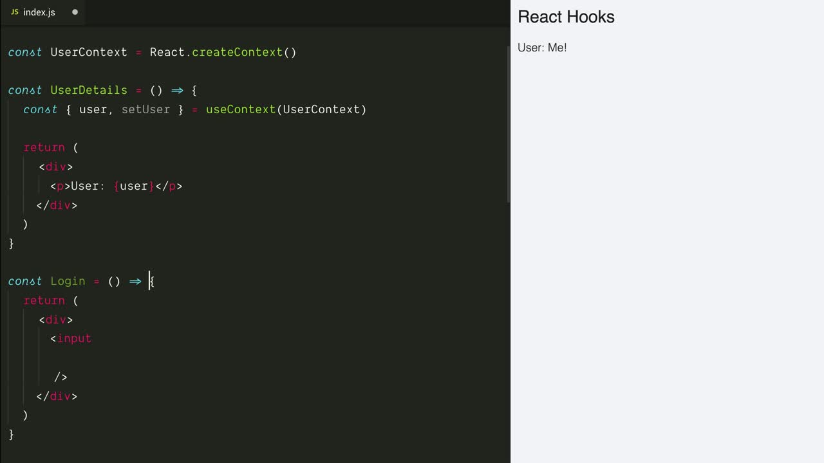This screenshot has width=824, height=463.
Task: Click the setUser destructured variable
Action: [145, 109]
